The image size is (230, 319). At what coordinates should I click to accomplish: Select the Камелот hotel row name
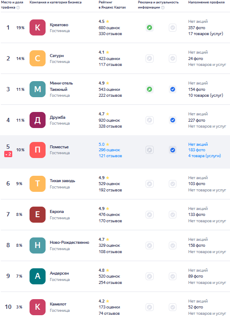click(x=58, y=304)
